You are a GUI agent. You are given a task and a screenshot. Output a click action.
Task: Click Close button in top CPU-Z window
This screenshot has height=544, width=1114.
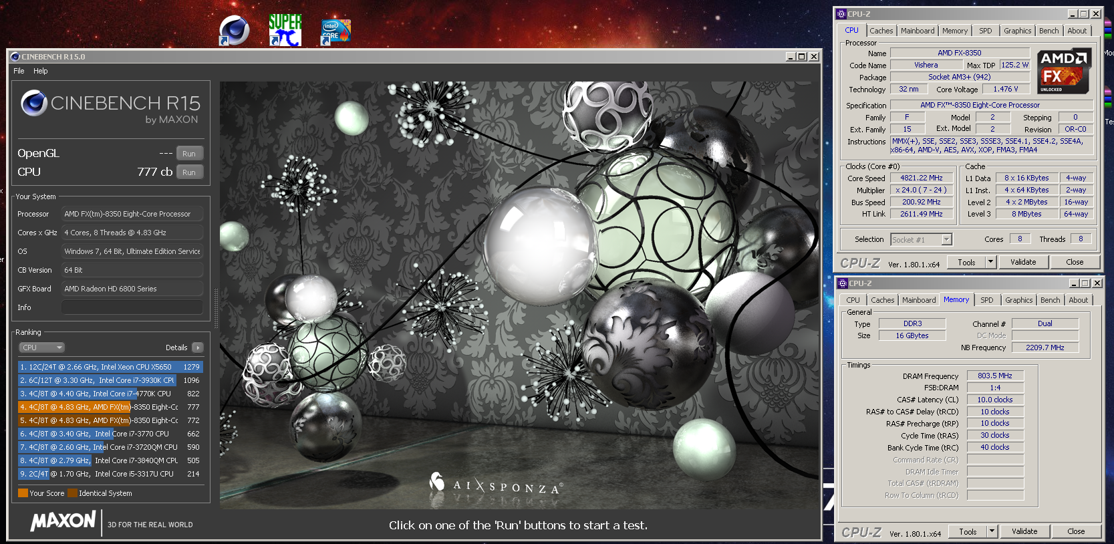[x=1075, y=262]
